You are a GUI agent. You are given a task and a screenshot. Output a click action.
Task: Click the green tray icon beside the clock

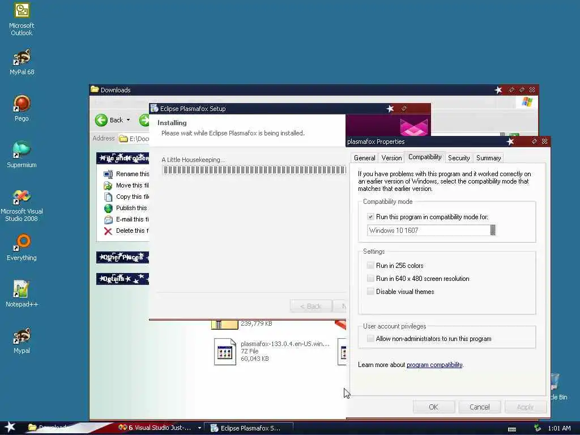(x=538, y=428)
